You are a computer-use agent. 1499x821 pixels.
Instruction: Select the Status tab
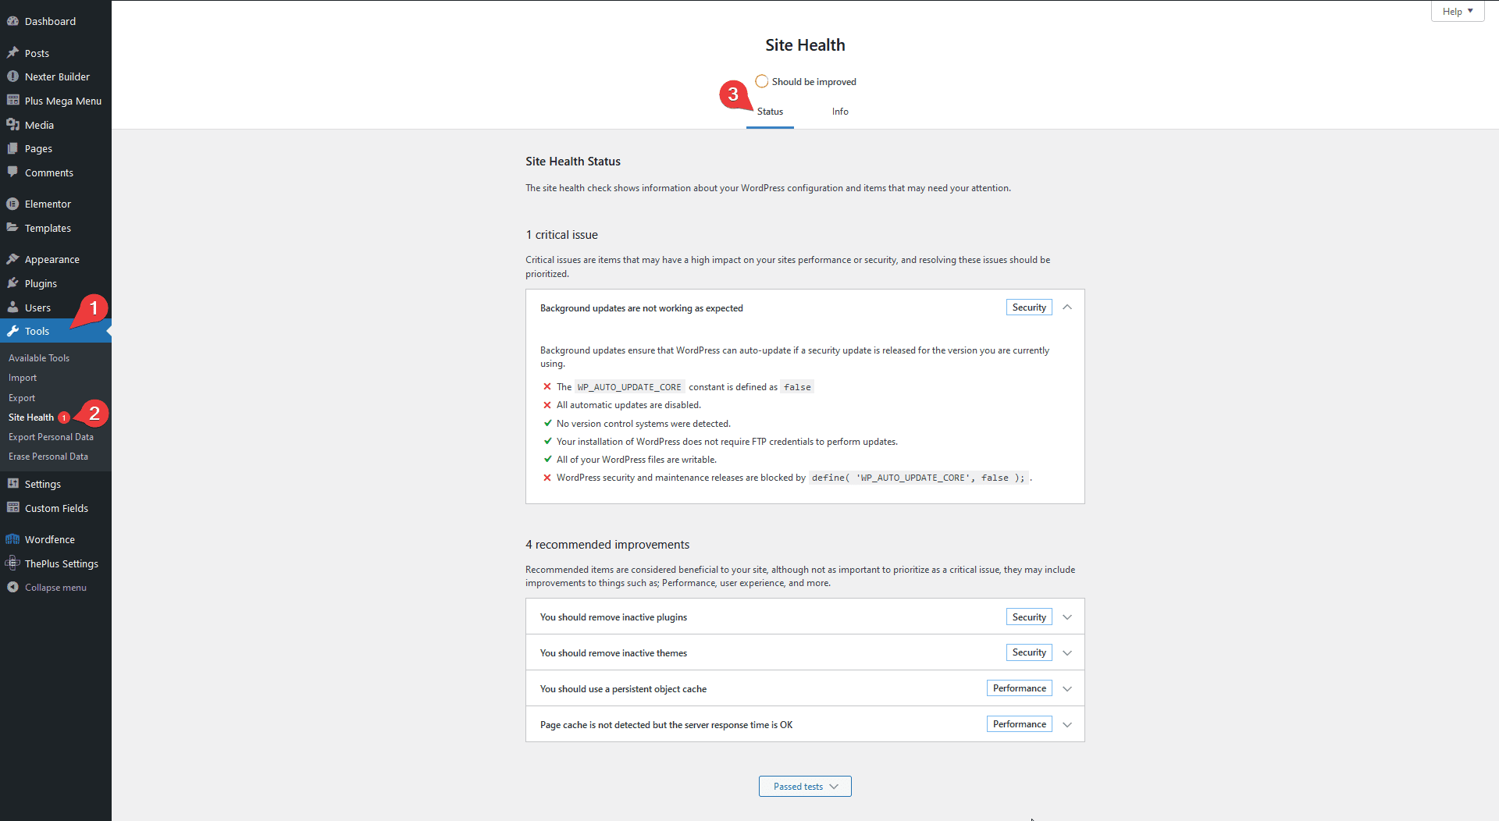[770, 112]
